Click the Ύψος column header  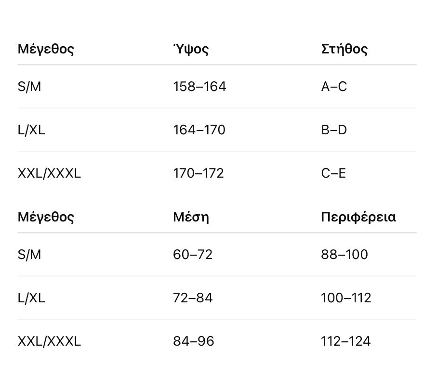[x=191, y=49]
